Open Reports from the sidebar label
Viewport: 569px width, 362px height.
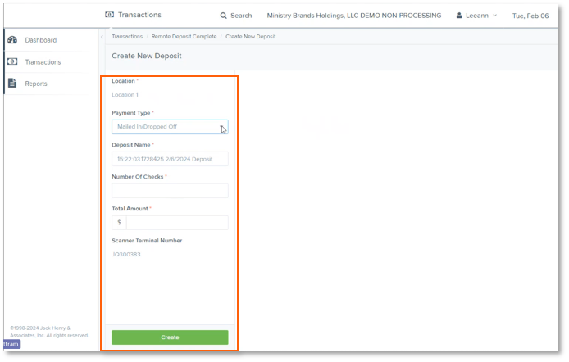click(36, 84)
